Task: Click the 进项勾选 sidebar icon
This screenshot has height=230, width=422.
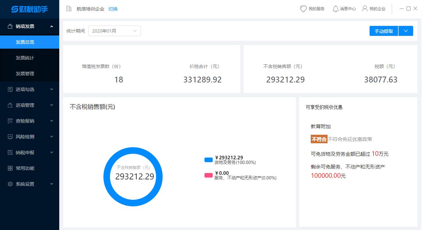Action: [x=10, y=89]
